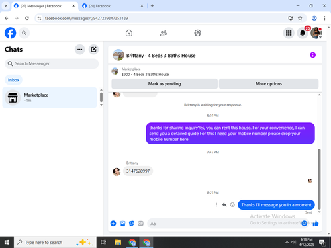This screenshot has height=248, width=331.
Task: Click the small seen-receipt avatar in the chat
Action: pyautogui.click(x=310, y=181)
